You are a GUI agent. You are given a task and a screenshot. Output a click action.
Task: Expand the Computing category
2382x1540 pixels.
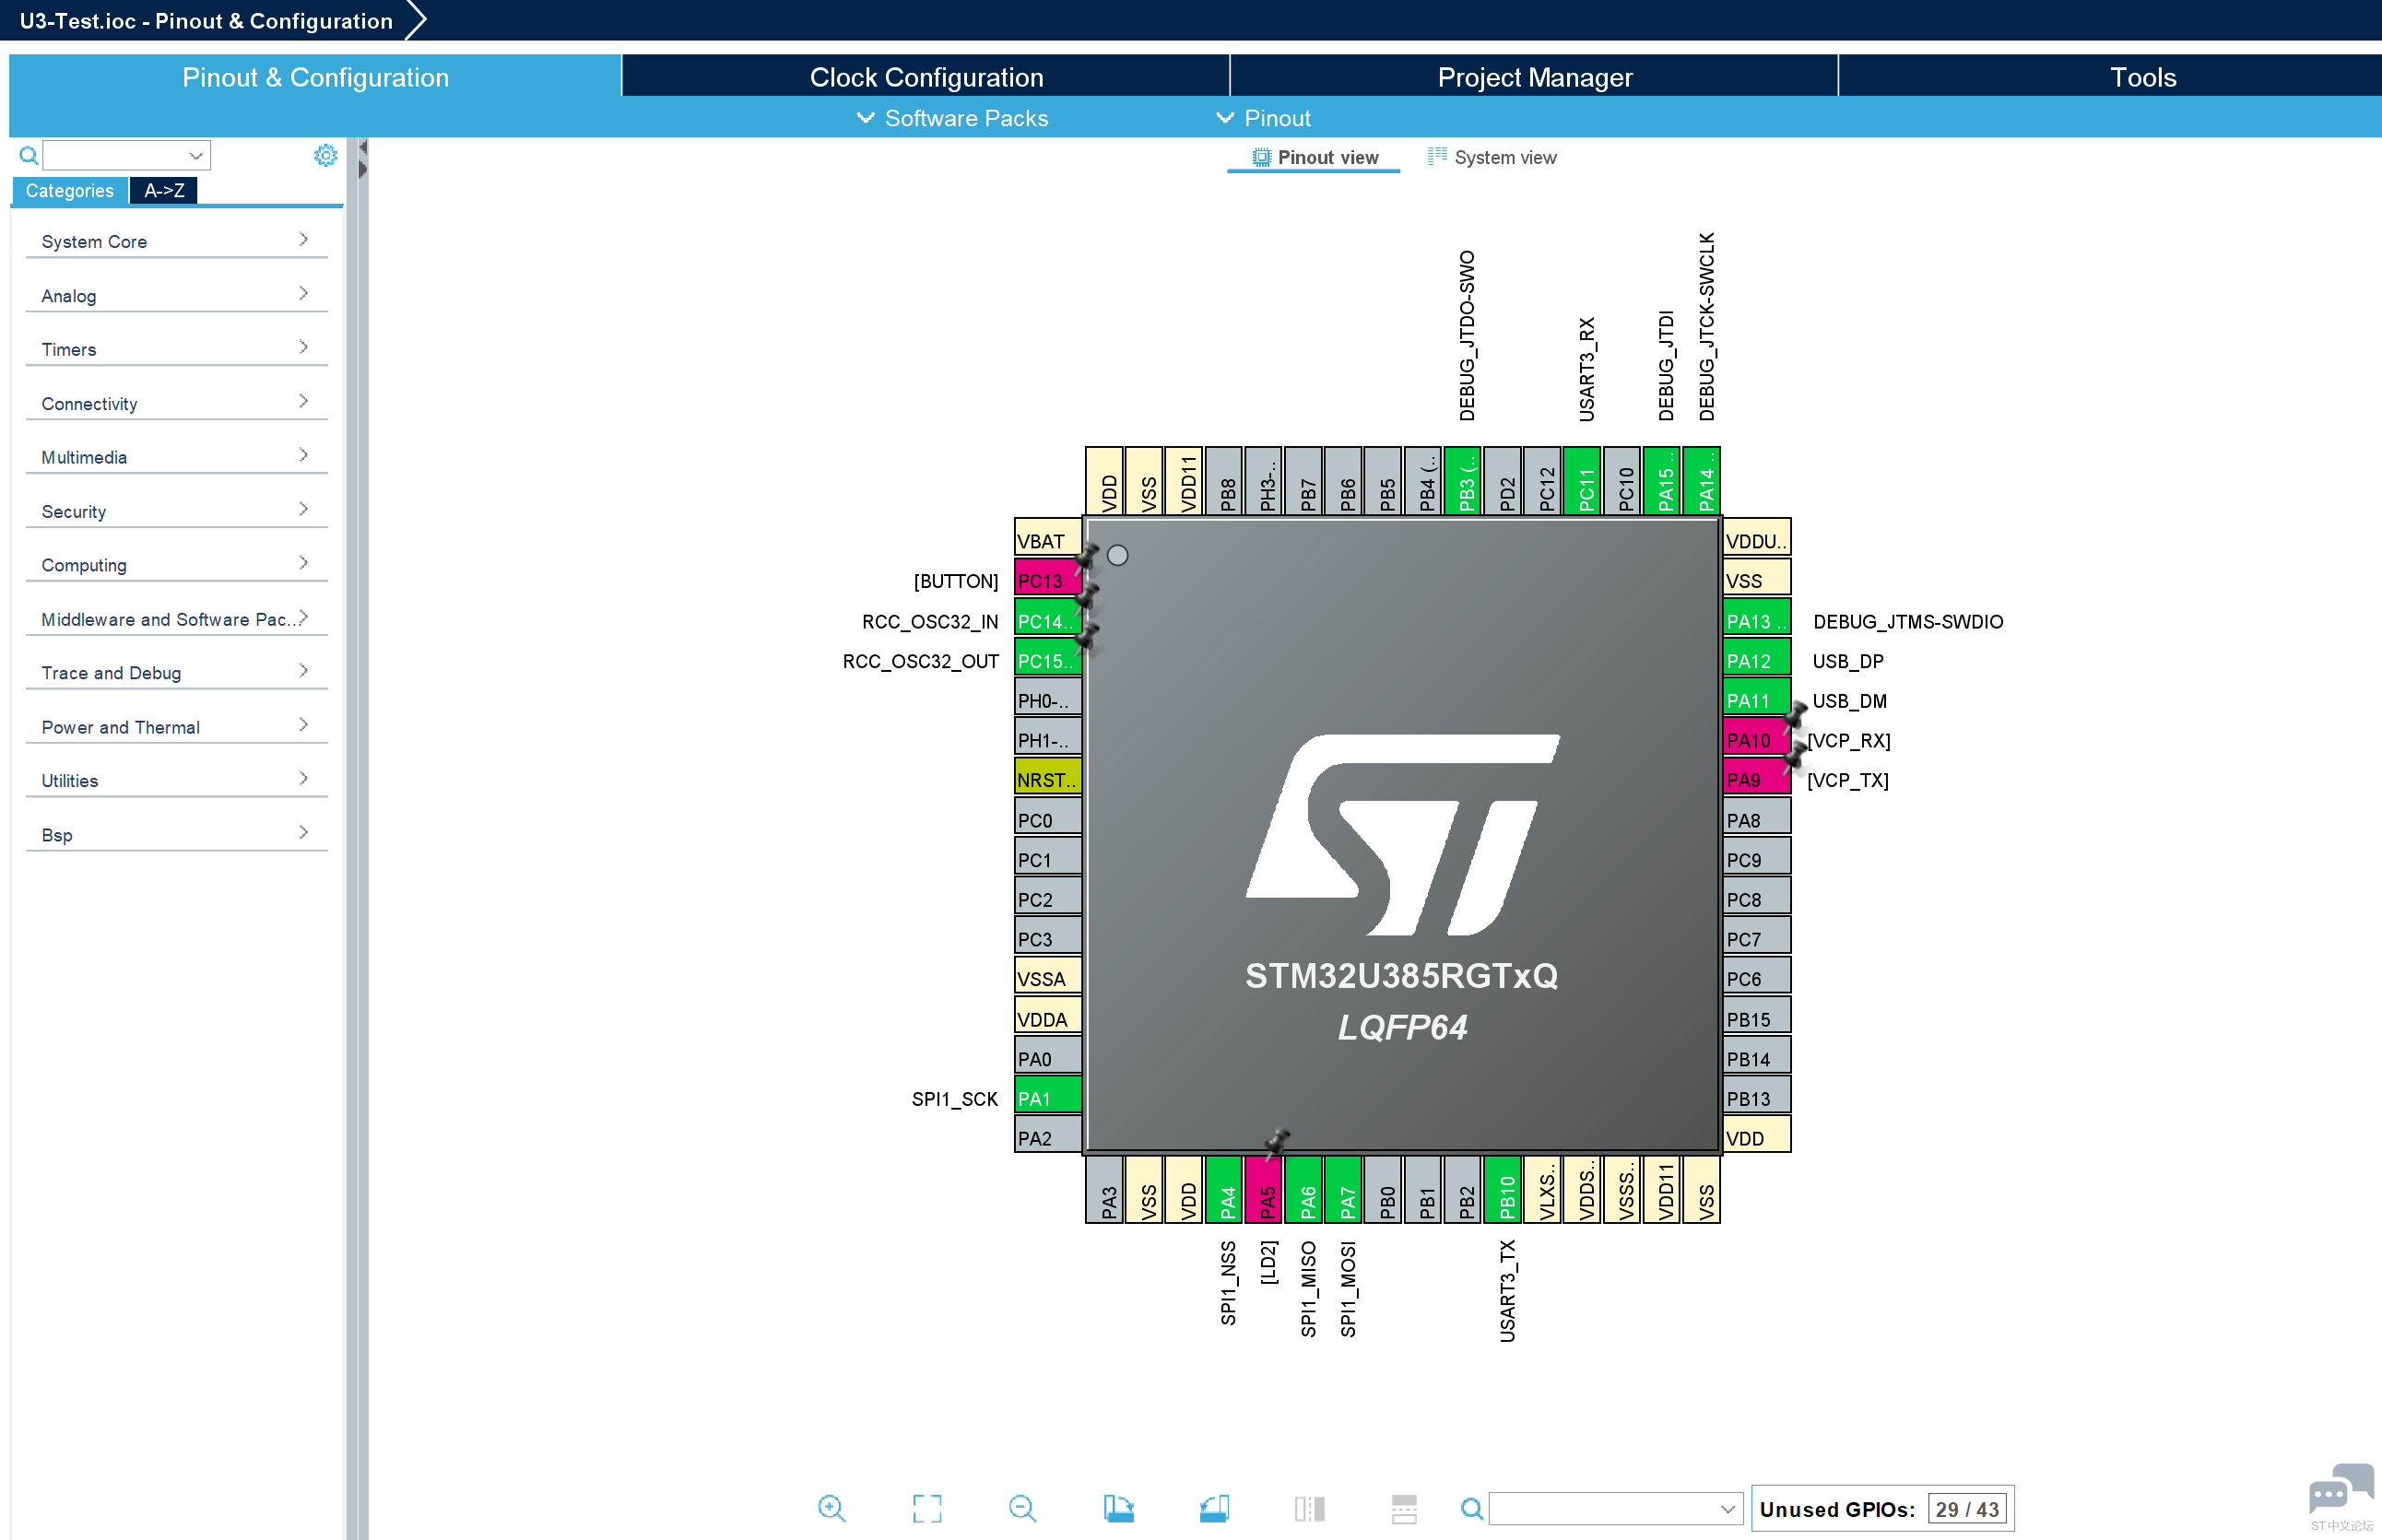point(176,565)
